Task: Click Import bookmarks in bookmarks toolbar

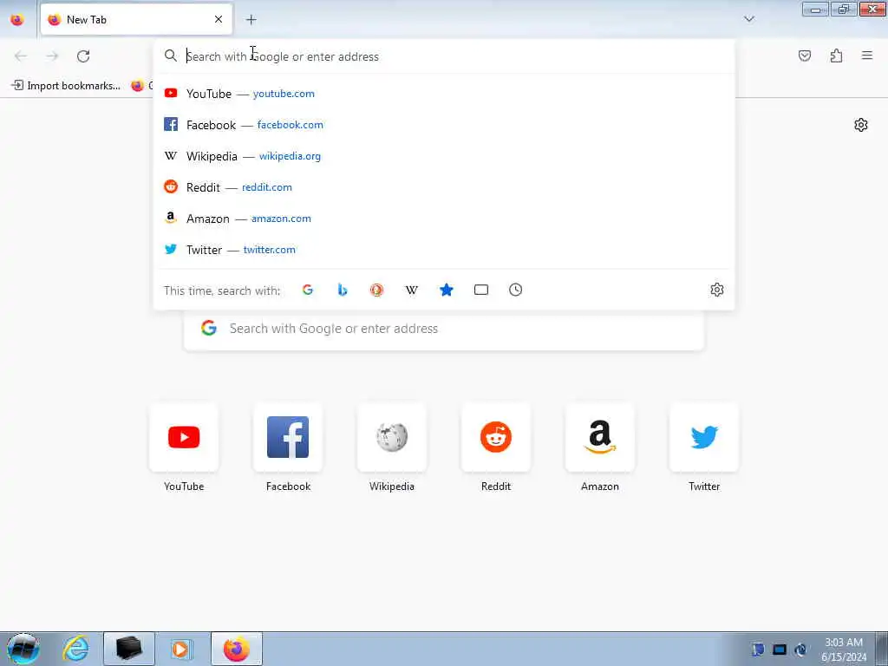Action: (x=66, y=86)
